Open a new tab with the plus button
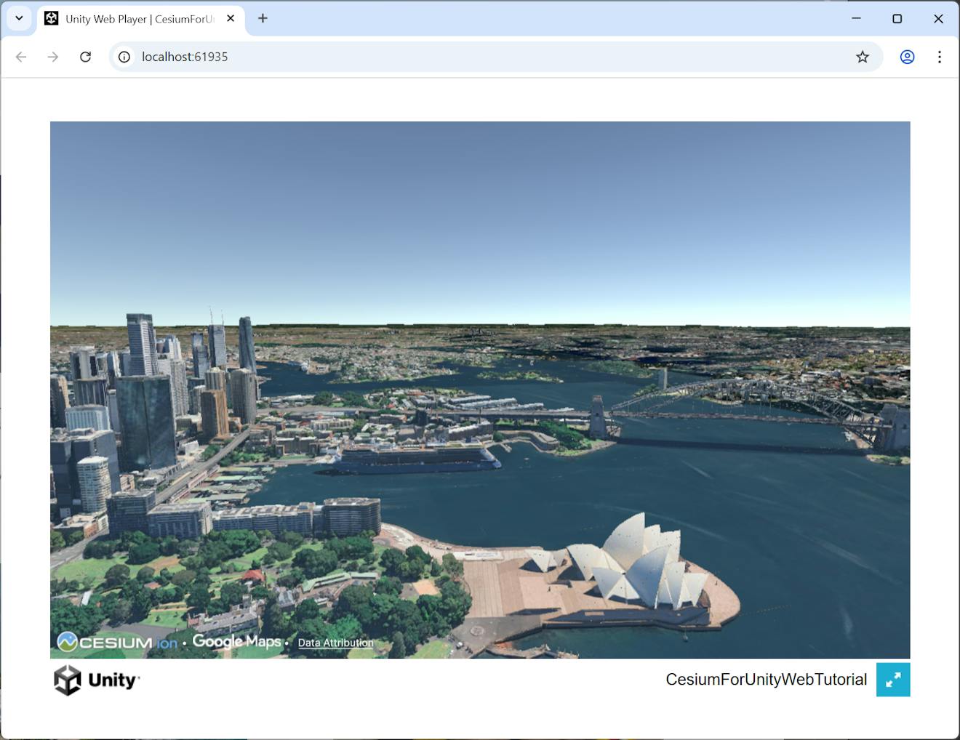This screenshot has width=960, height=740. tap(263, 18)
